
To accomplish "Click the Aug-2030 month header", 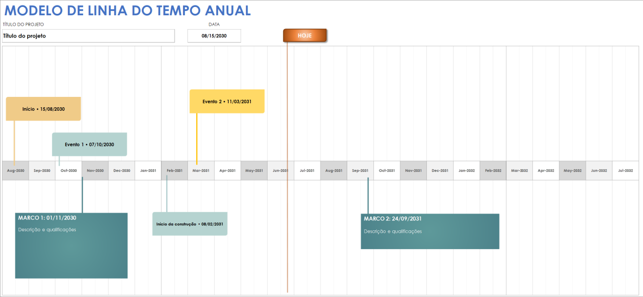I will click(x=15, y=170).
